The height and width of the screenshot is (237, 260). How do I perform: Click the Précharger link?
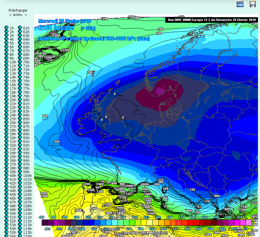pos(18,10)
